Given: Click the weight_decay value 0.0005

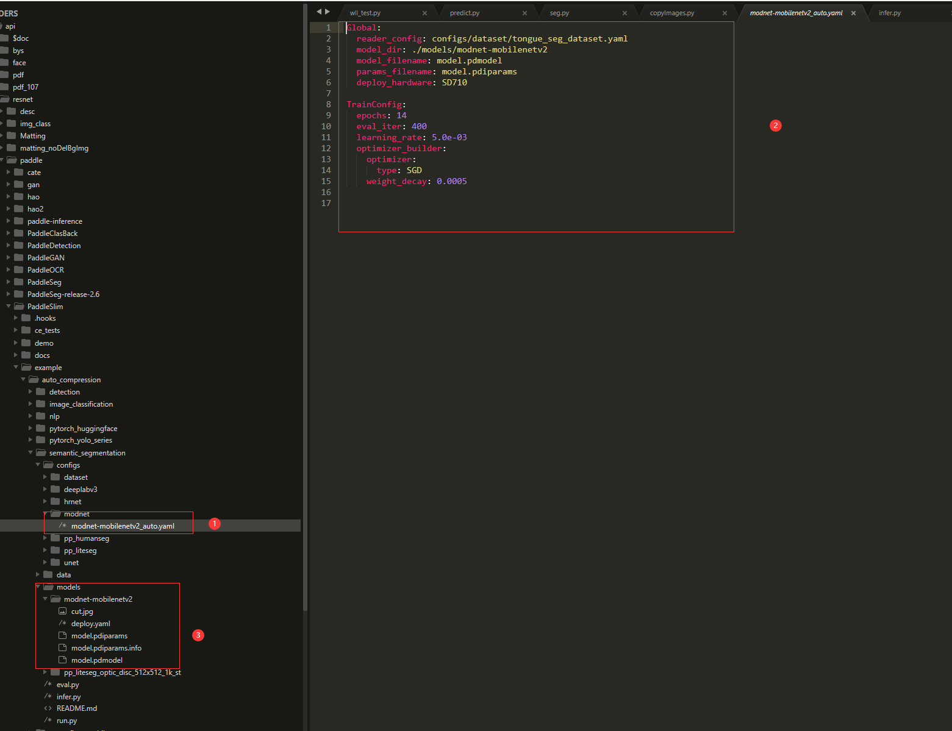Looking at the screenshot, I should click(x=452, y=181).
